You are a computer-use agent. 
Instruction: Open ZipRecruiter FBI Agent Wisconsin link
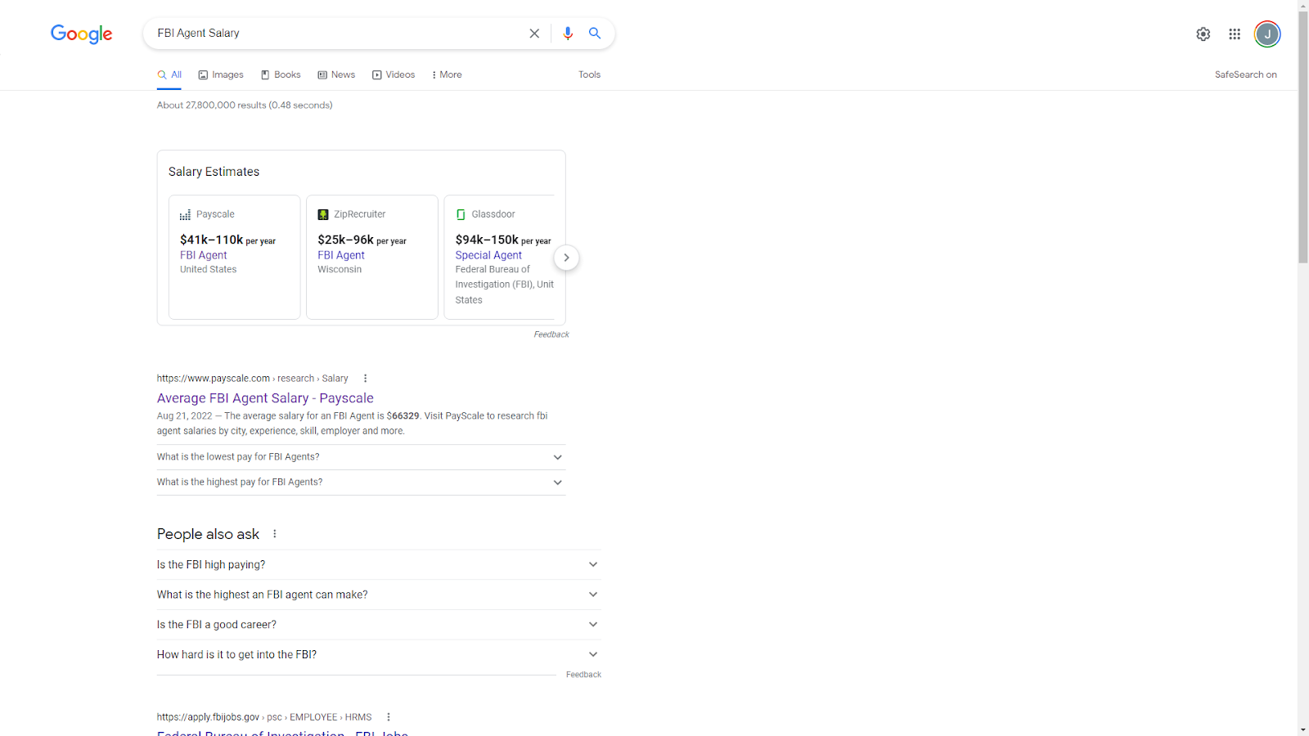(x=341, y=255)
